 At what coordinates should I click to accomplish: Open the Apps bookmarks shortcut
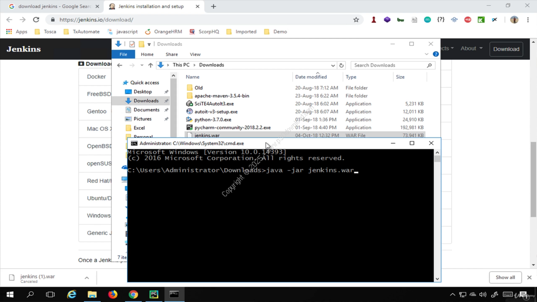[17, 31]
